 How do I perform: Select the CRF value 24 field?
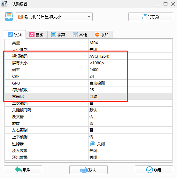[x=130, y=76]
